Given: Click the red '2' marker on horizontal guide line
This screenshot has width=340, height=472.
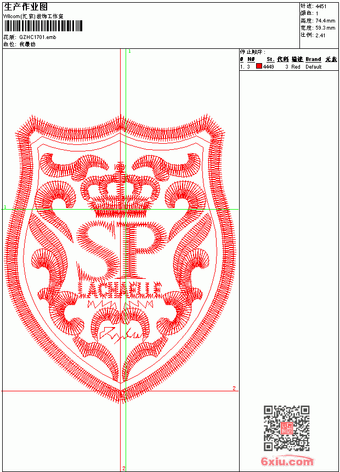Looking at the screenshot, I should click(x=234, y=388).
